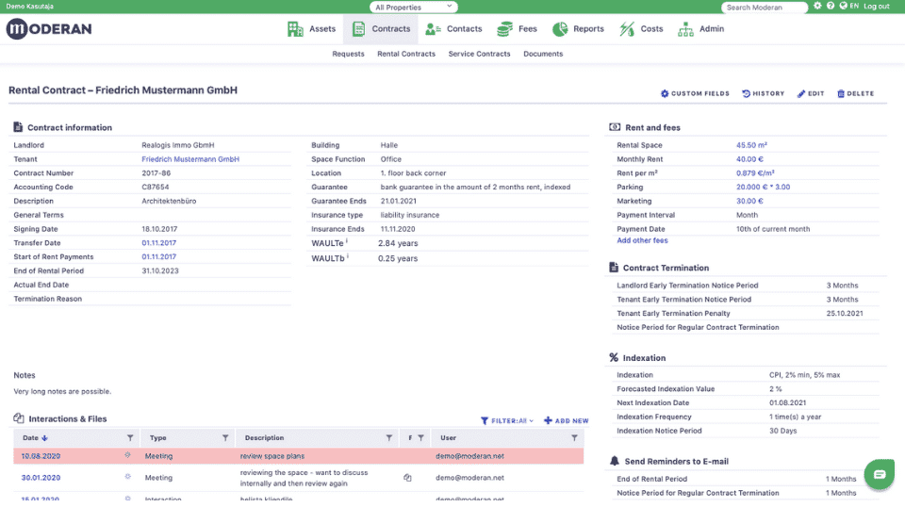Click Add other fees link
This screenshot has width=905, height=524.
642,240
